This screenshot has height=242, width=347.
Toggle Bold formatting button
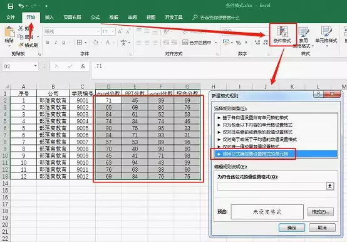coord(48,42)
